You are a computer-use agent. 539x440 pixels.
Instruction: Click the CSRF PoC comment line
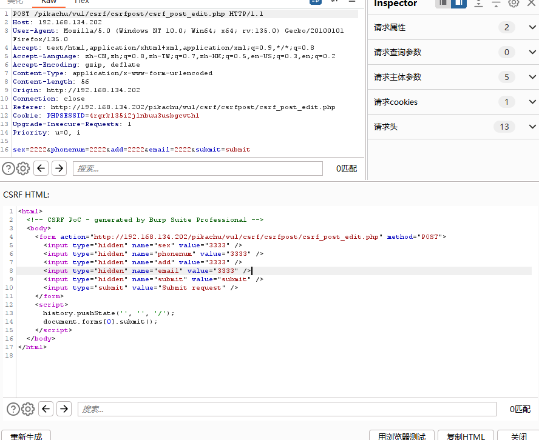(144, 219)
